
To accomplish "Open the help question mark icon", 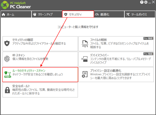I will pos(142,2).
